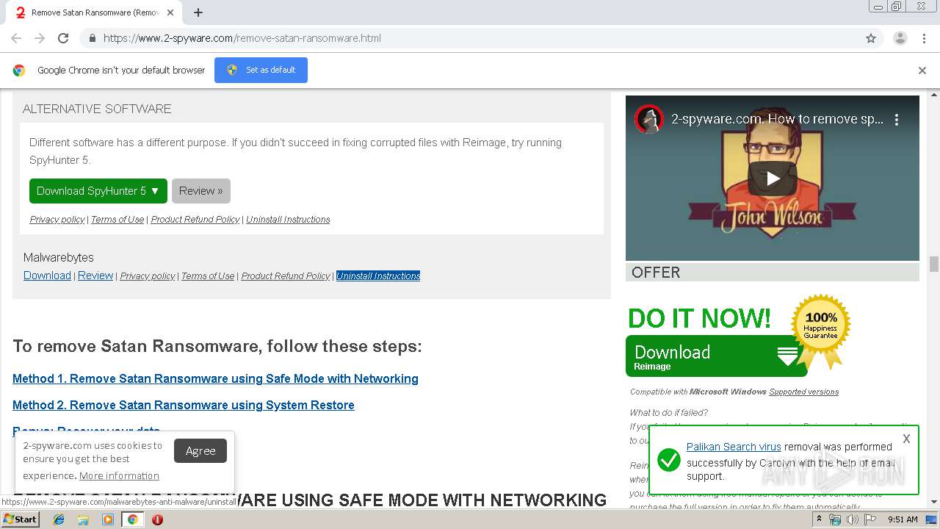Open SpyHunter Uninstall Instructions link
Image resolution: width=940 pixels, height=529 pixels.
coord(288,220)
